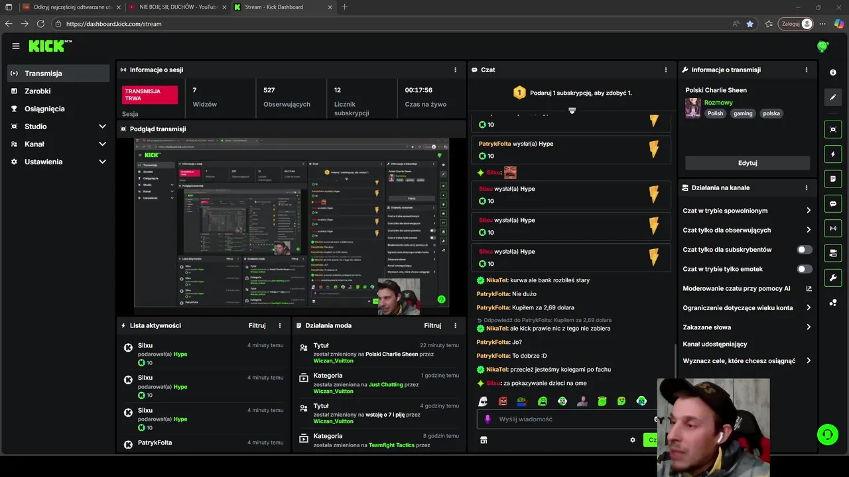849x477 pixels.
Task: Open a new browser tab
Action: (x=344, y=7)
